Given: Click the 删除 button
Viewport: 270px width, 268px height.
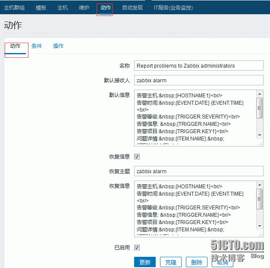Looking at the screenshot, I should [197, 262].
